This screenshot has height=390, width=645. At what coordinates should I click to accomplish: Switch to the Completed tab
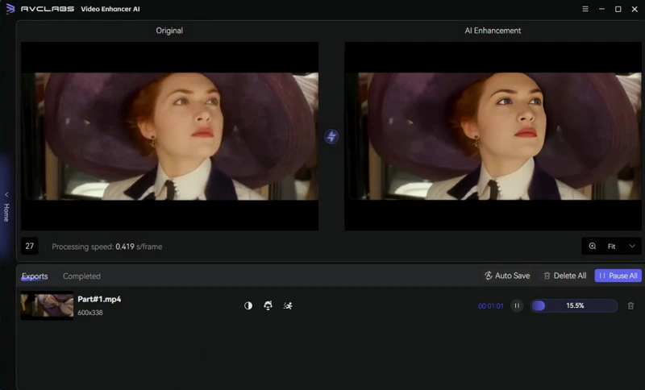pos(81,276)
